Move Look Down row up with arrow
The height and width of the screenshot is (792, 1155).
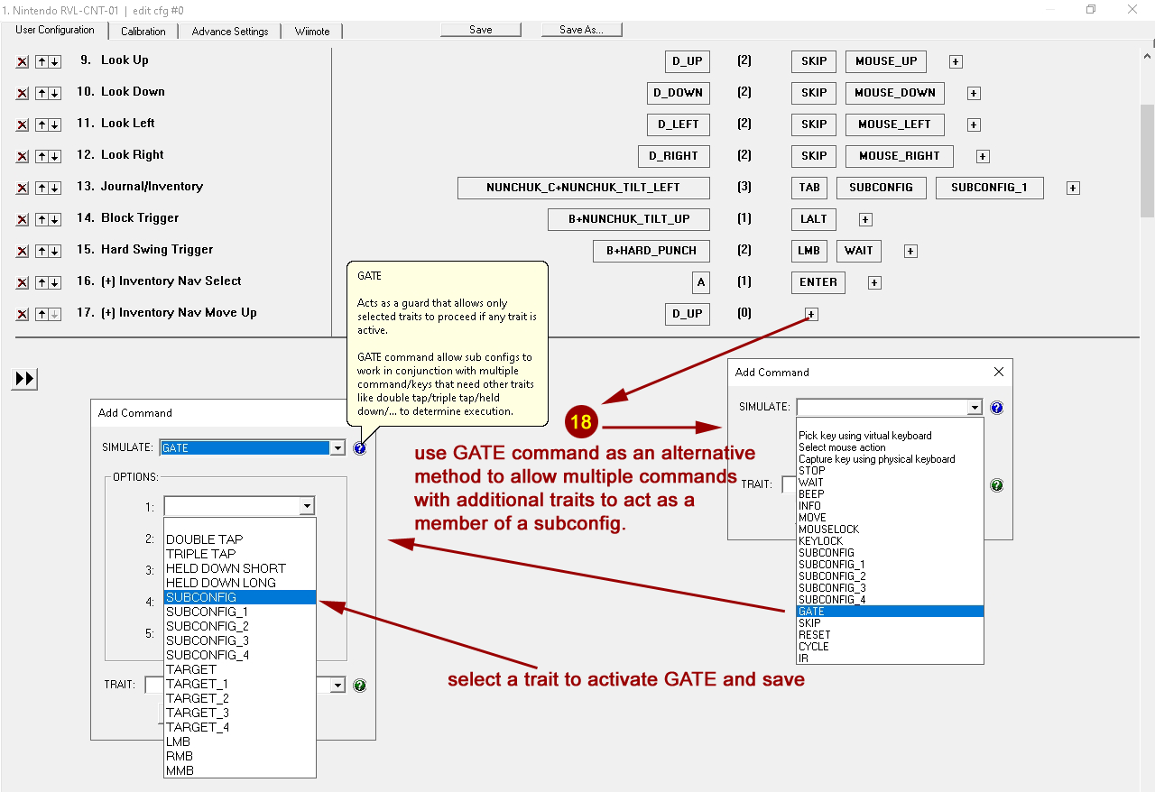(42, 94)
